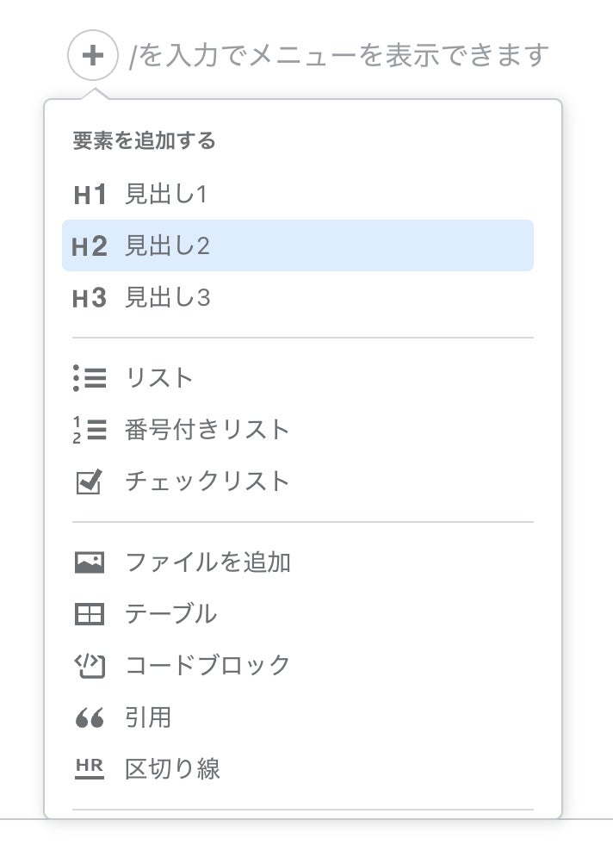Select 見出し1 from the menu

coord(167,195)
